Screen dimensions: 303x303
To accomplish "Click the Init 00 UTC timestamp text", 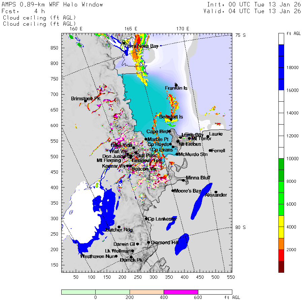I will coord(254,4).
